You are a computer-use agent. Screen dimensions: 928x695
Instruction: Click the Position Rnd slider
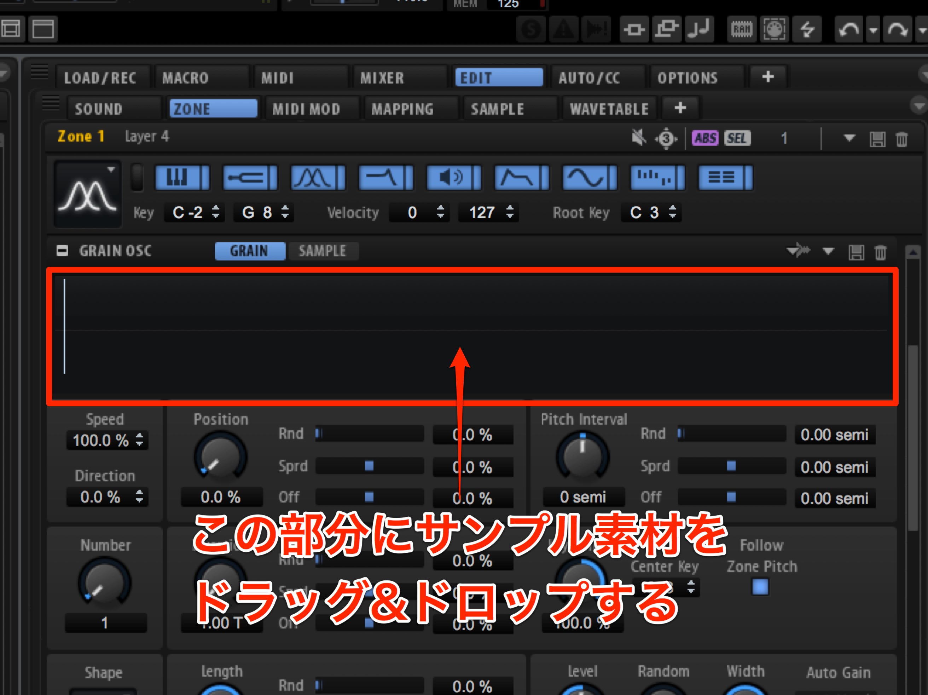(x=369, y=433)
